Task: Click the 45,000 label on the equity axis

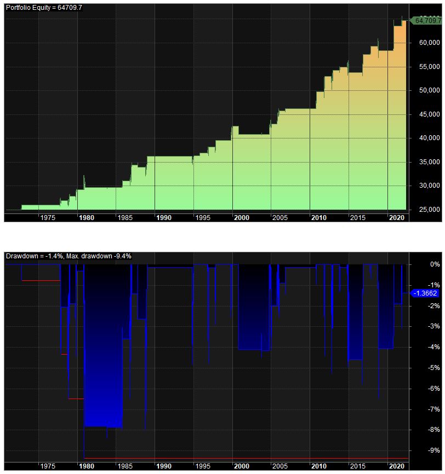Action: tap(429, 114)
